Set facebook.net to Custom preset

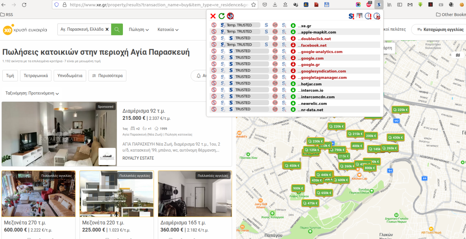tap(284, 45)
